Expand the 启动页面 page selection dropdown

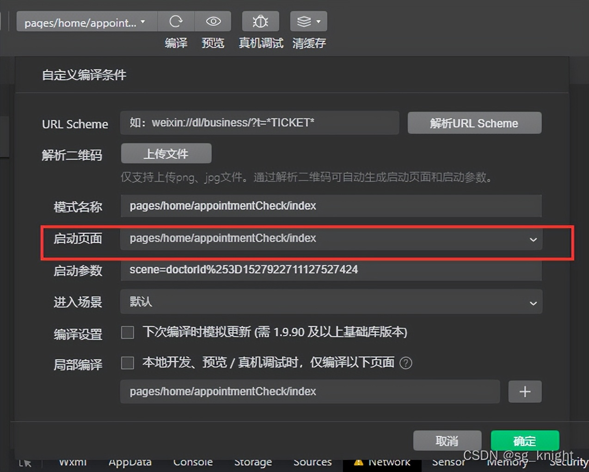pyautogui.click(x=533, y=240)
